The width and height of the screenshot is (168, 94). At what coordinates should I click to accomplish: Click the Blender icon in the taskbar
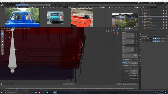[55, 92]
